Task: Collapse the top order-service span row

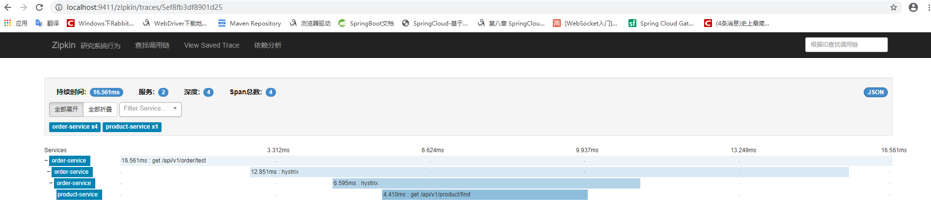Action: [x=46, y=161]
